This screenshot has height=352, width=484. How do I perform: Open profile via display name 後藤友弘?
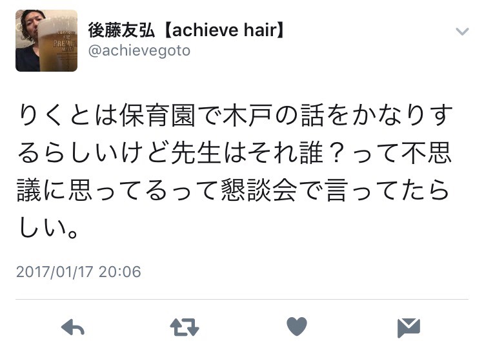(x=121, y=30)
